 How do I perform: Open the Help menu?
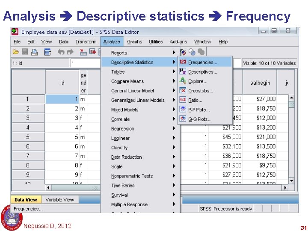coord(223,41)
